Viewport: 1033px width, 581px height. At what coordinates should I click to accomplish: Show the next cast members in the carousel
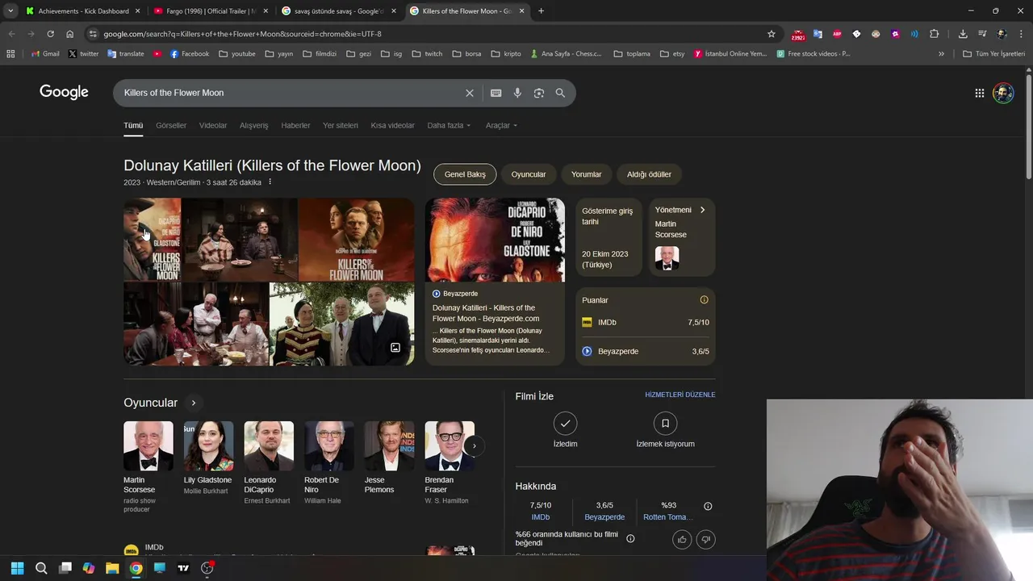tap(474, 445)
